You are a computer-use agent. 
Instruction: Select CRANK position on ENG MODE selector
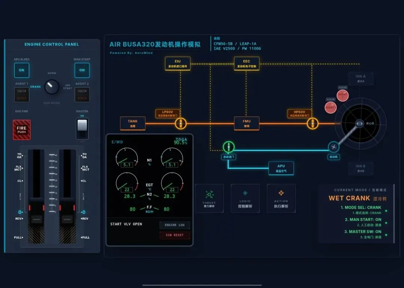coord(36,87)
